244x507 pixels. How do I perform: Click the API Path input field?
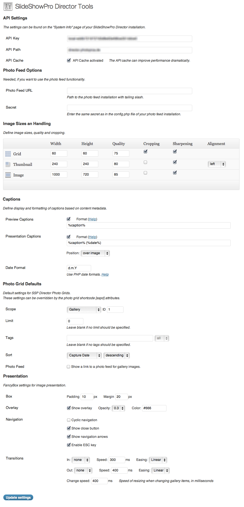(x=130, y=50)
